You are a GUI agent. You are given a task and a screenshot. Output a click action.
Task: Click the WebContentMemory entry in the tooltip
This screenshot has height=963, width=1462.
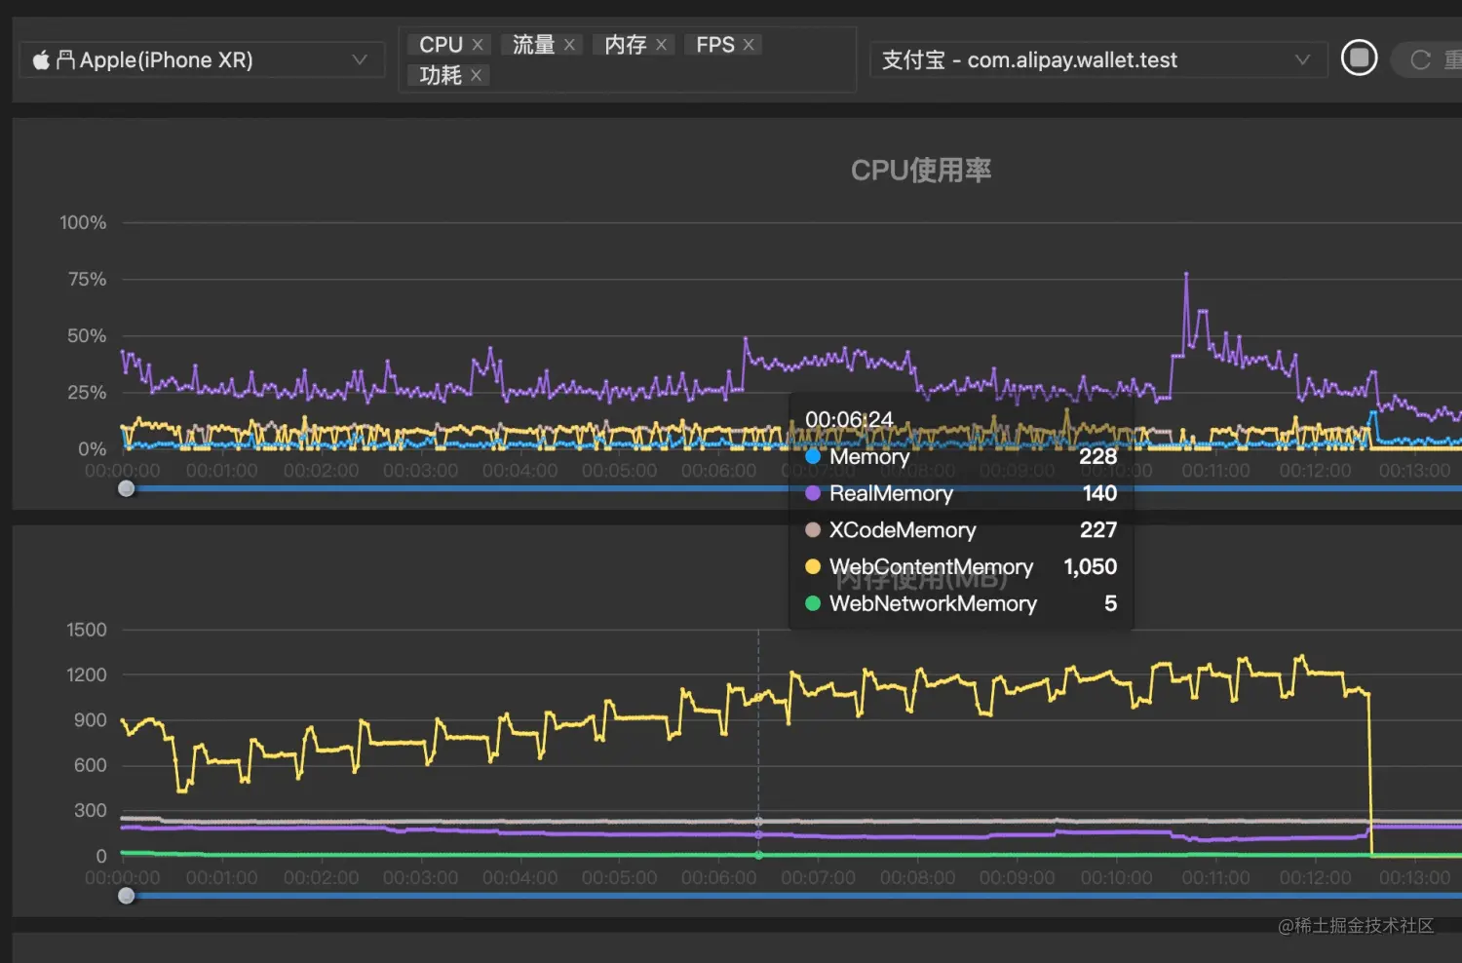coord(961,567)
